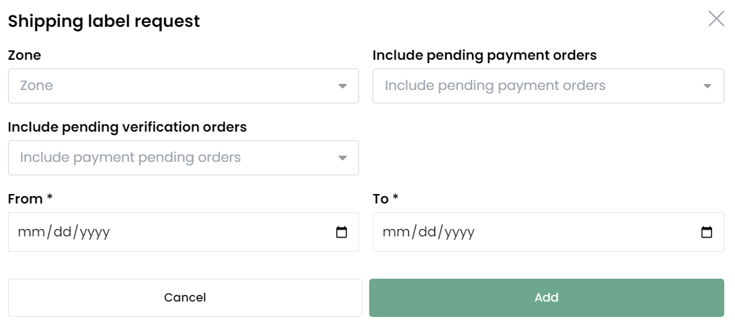Expand the Include payment pending orders arrow
This screenshot has width=735, height=323.
pos(343,158)
